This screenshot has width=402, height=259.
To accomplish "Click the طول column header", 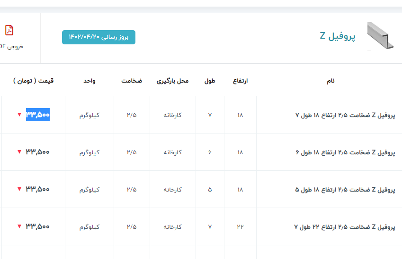I will 210,81.
